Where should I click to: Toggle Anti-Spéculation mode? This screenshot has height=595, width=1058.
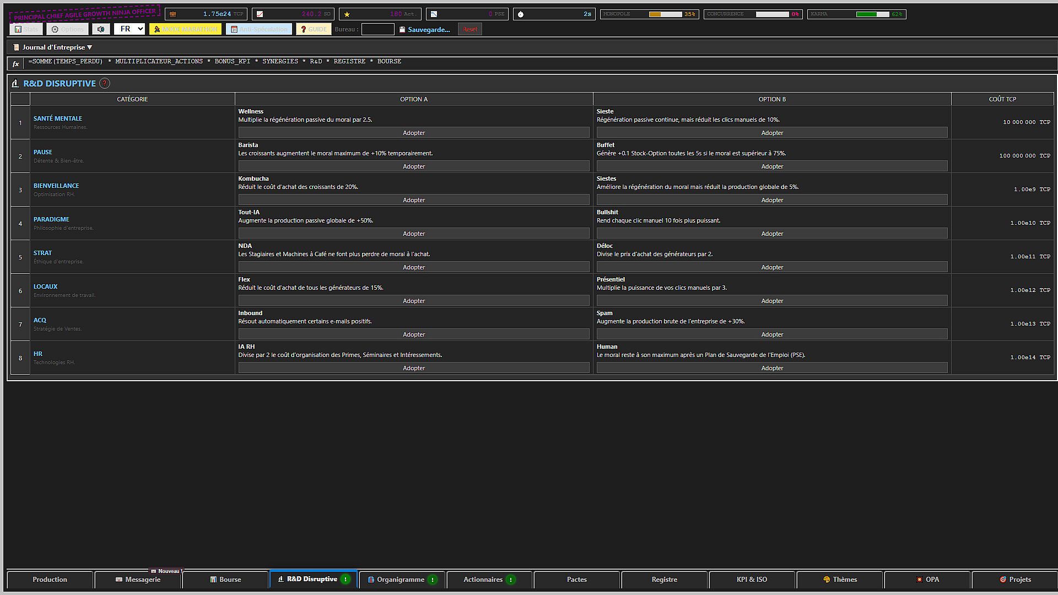pyautogui.click(x=258, y=29)
